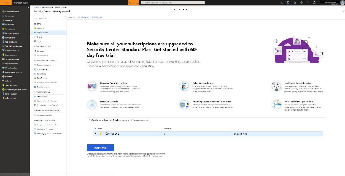Collapse the Apply your trial section
Image resolution: width=345 pixels, height=176 pixels.
coord(89,120)
